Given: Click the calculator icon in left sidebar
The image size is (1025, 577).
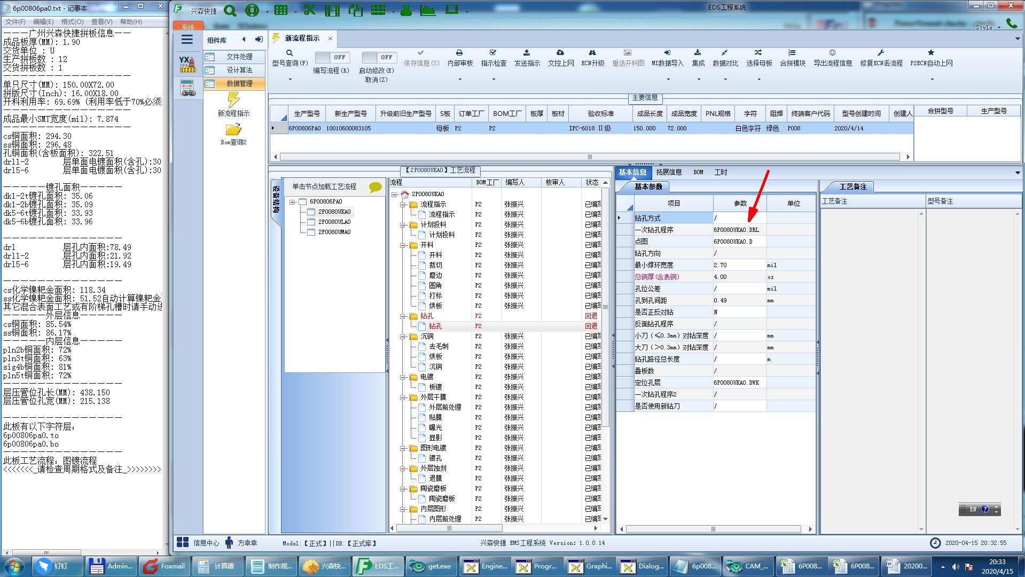Looking at the screenshot, I should 187,88.
